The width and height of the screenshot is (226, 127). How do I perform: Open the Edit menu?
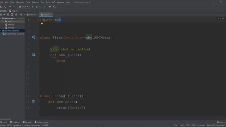[7, 2]
